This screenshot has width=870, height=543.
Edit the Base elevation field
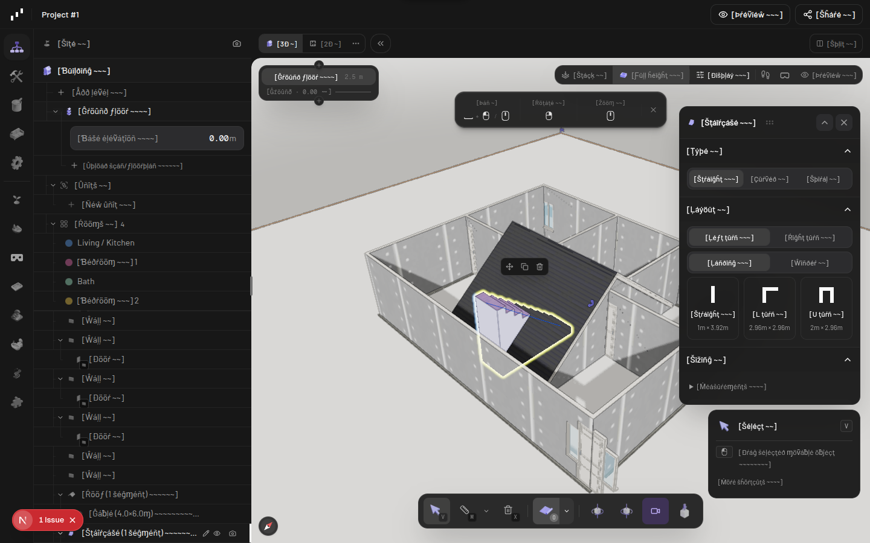coord(157,138)
